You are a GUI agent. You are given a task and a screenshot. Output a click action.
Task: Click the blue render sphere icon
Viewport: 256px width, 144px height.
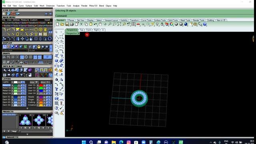(186, 24)
